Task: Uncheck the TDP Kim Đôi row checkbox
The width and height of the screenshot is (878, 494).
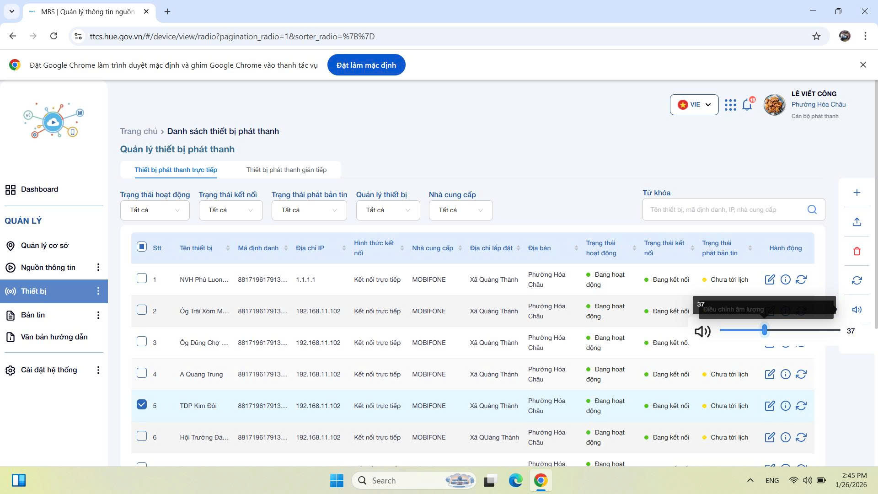Action: coord(142,405)
